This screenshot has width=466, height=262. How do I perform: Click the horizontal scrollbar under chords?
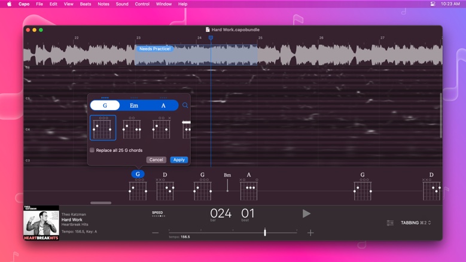click(100, 203)
